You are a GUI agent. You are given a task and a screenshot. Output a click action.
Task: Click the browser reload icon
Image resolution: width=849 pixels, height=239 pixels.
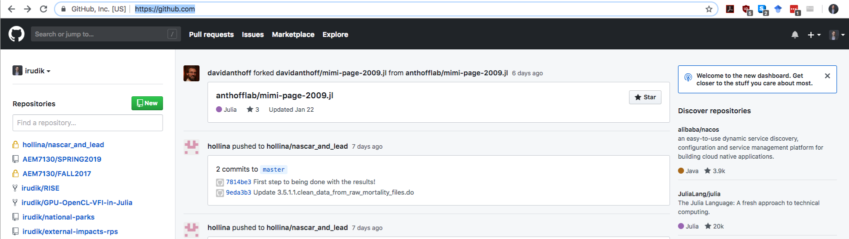pyautogui.click(x=43, y=9)
